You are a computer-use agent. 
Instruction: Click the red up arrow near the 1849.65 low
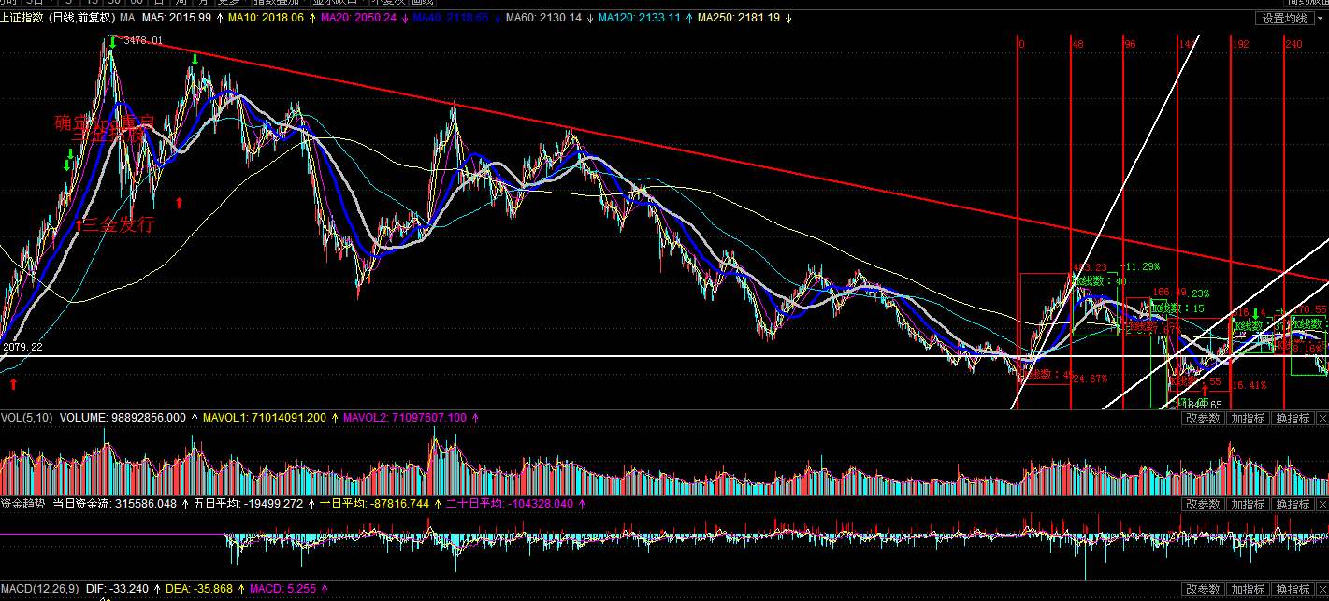(x=1204, y=391)
